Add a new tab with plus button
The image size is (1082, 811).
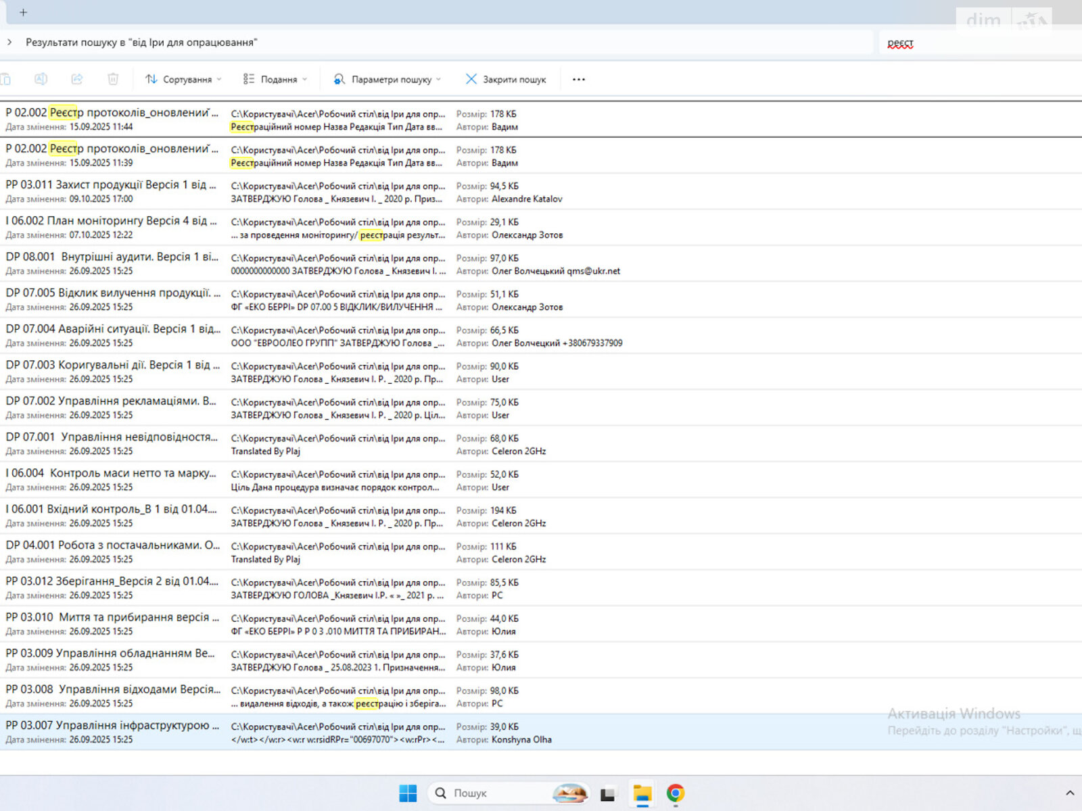[23, 12]
